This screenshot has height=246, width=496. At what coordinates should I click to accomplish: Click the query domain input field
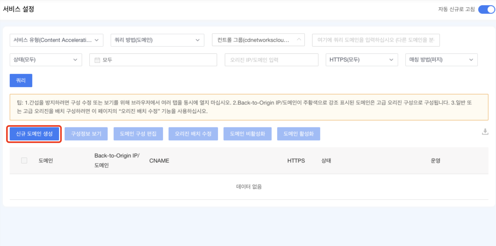pos(376,40)
